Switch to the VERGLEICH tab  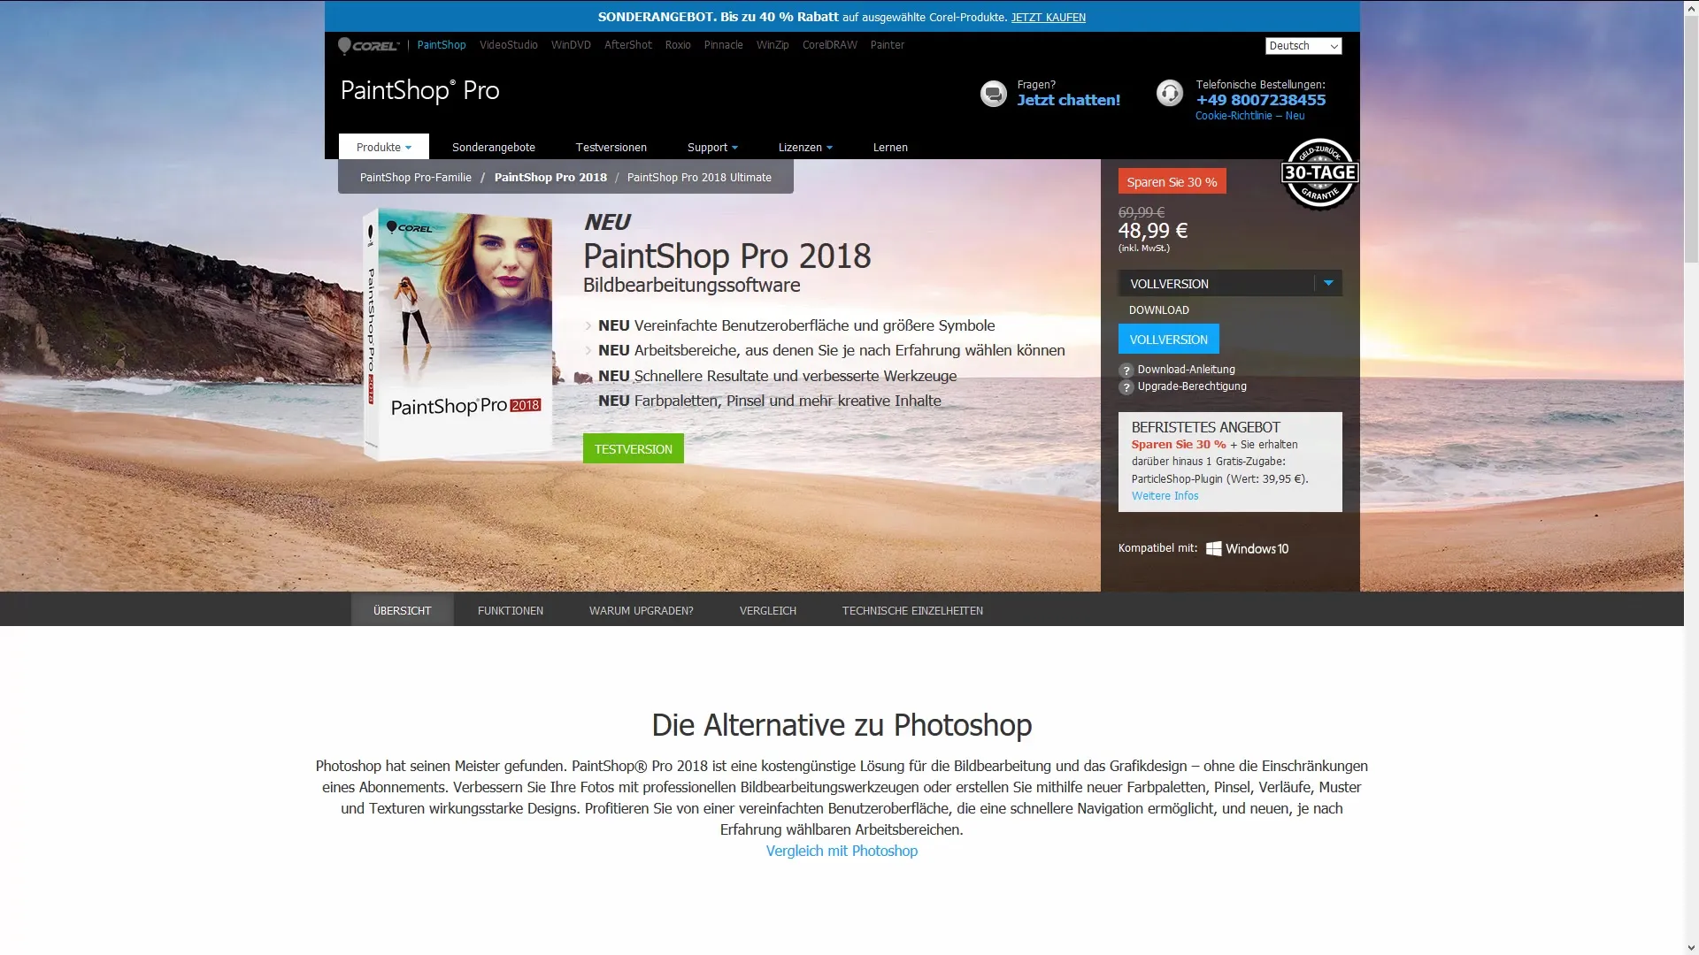(x=768, y=610)
